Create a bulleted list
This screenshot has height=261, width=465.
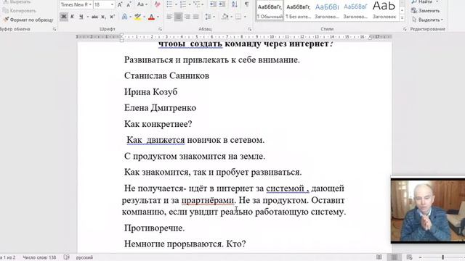[169, 4]
